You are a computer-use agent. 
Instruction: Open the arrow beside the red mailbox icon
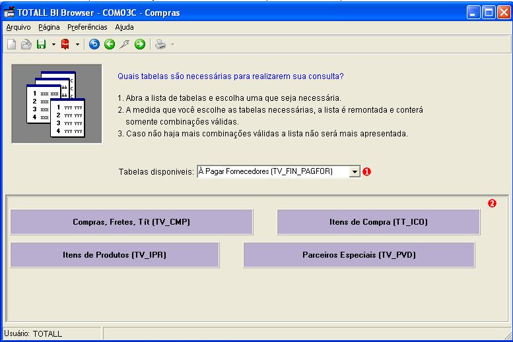tap(77, 44)
